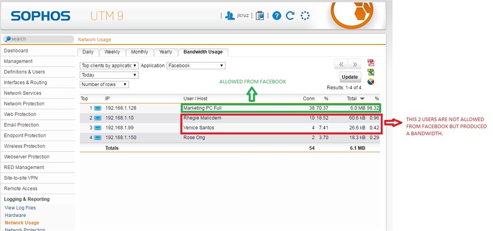Click the reload arrow icon in header
This screenshot has width=493, height=231.
[x=290, y=15]
